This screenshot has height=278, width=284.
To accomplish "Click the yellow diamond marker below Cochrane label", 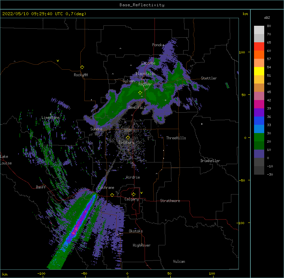I will pos(112,195).
